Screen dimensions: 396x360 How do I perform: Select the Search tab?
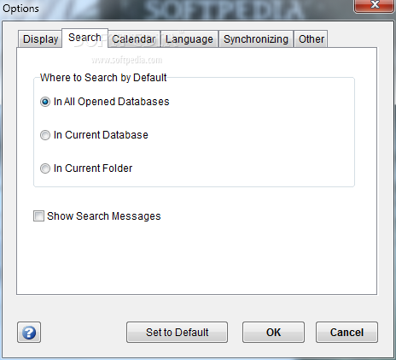click(84, 38)
